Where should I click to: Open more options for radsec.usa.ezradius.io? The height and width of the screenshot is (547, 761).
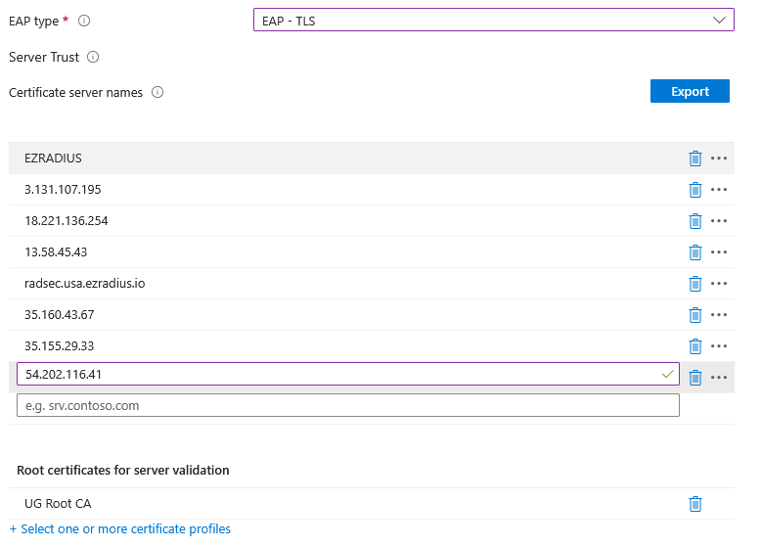pyautogui.click(x=719, y=284)
